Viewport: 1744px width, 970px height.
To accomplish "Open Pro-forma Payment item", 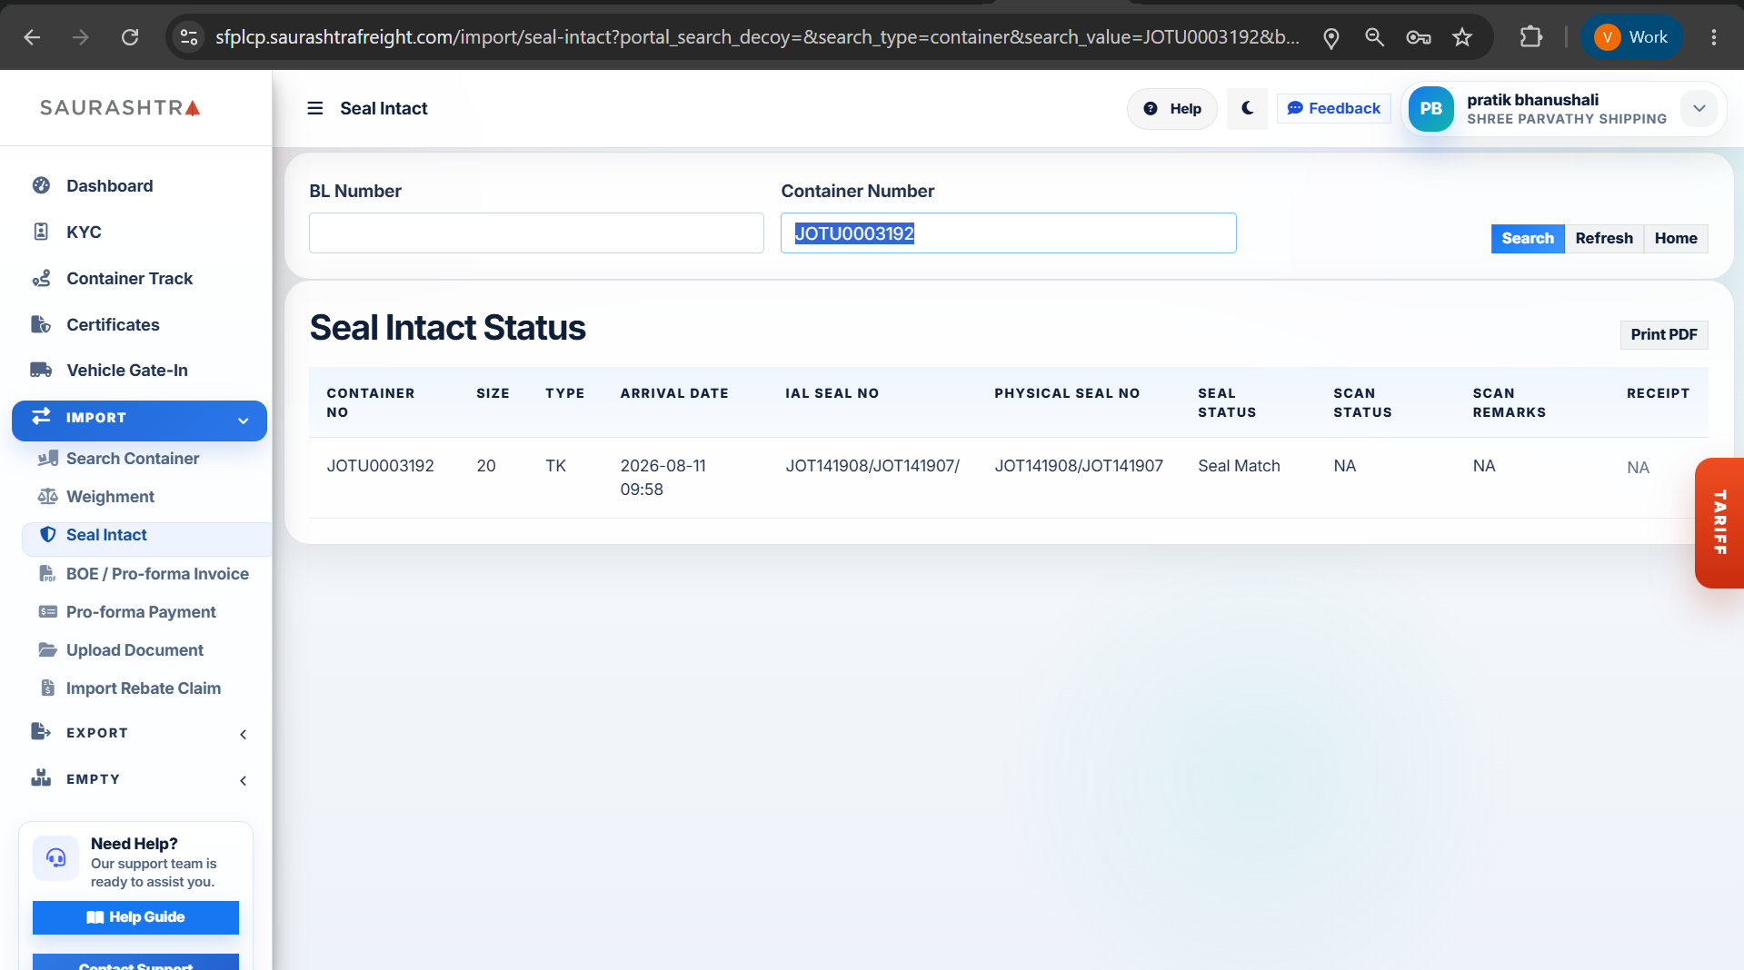I will (x=141, y=612).
